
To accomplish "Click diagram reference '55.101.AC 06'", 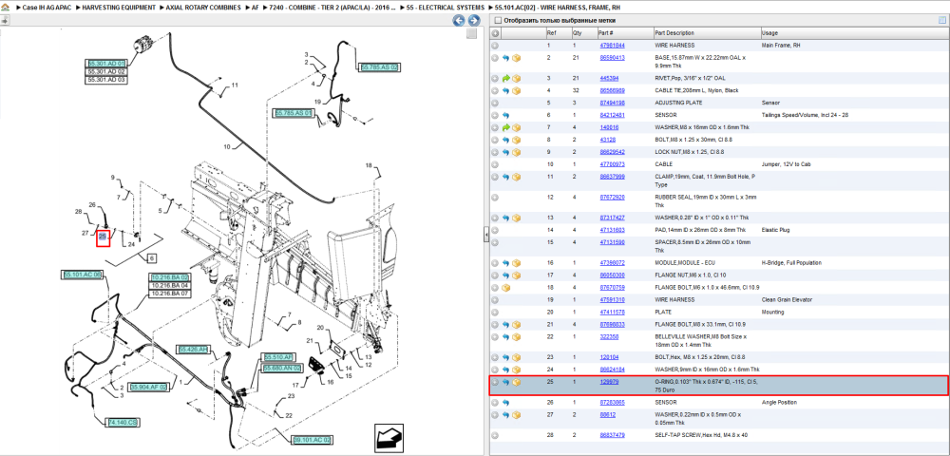I will coord(83,275).
